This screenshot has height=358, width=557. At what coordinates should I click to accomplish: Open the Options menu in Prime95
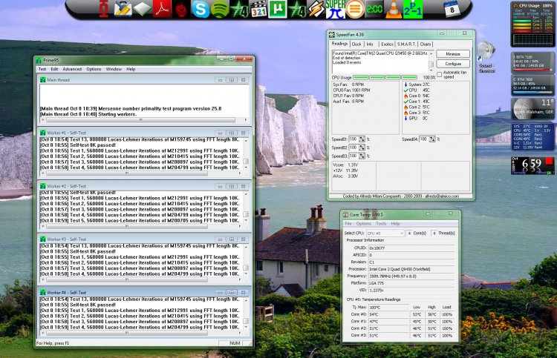tap(94, 69)
